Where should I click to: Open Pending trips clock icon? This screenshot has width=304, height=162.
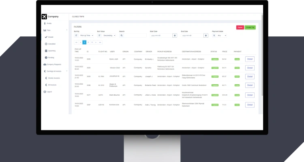(46, 58)
